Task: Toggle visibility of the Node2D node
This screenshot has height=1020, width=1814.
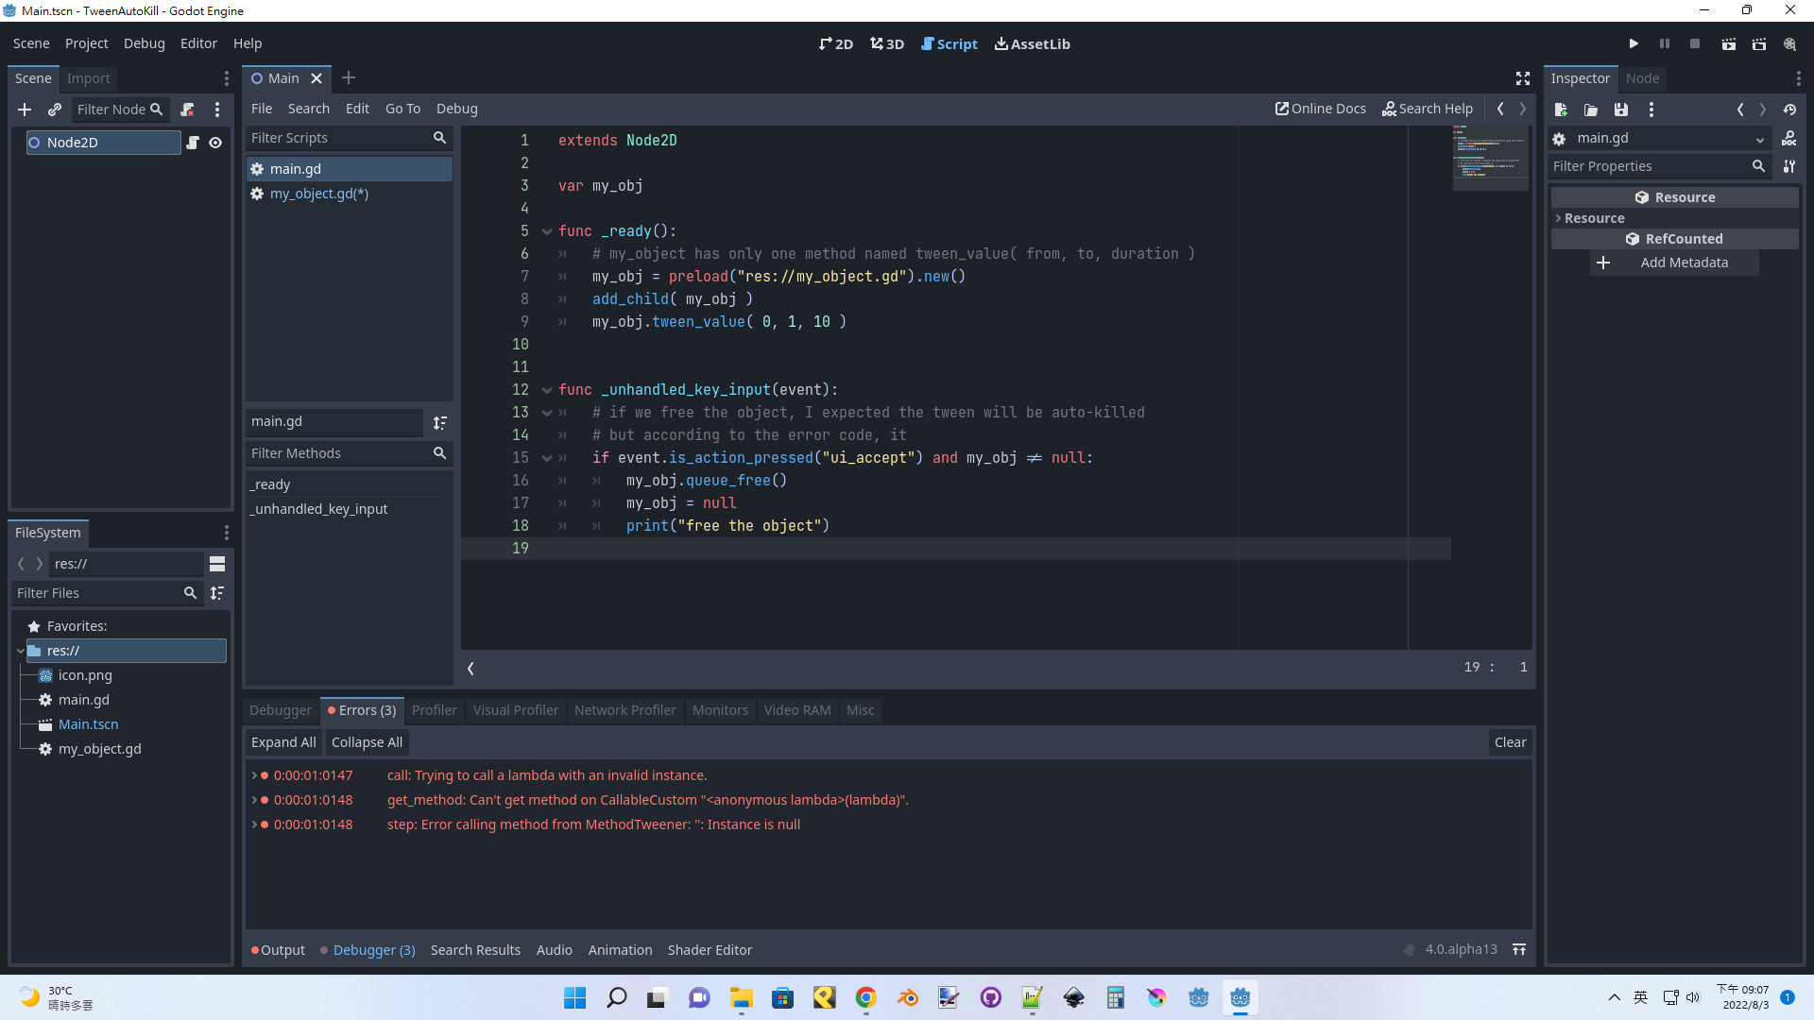Action: (x=215, y=143)
